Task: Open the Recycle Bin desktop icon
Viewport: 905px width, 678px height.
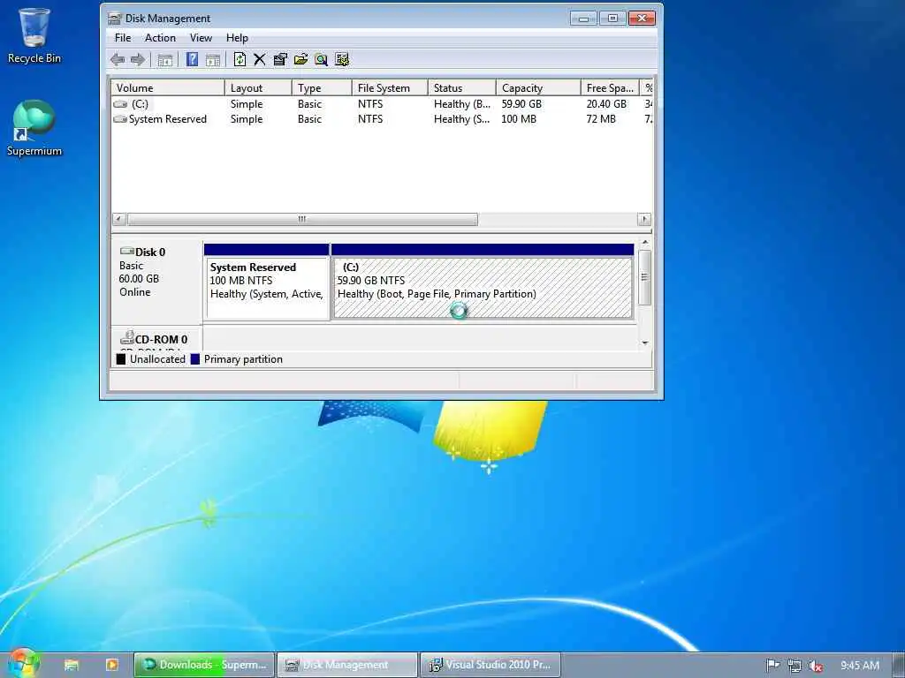Action: click(x=34, y=35)
